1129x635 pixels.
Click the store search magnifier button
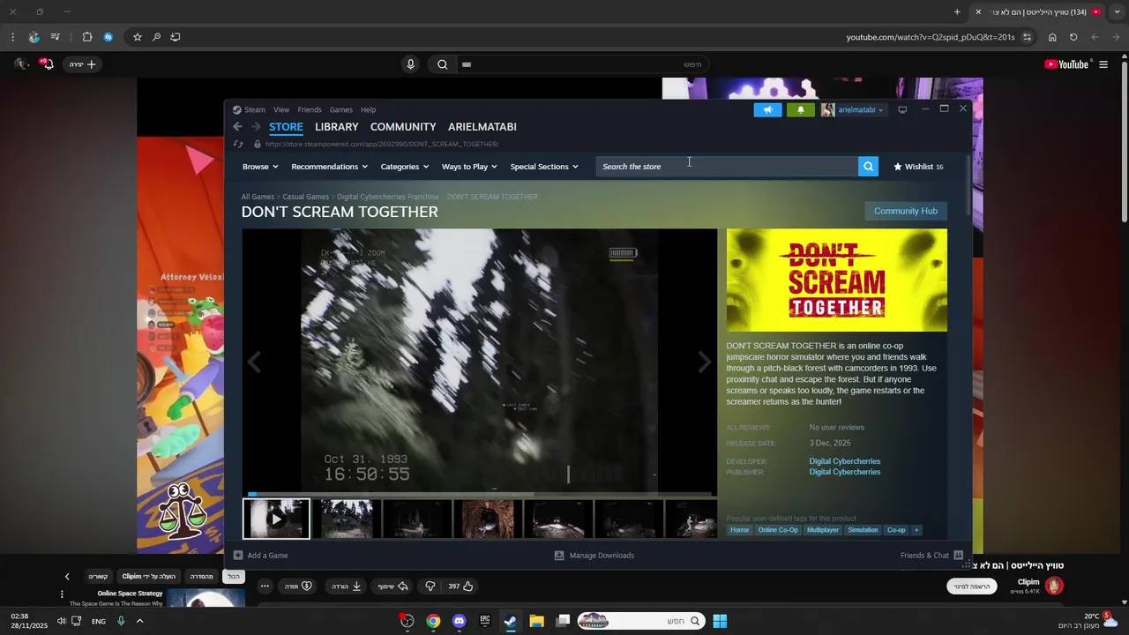click(868, 166)
